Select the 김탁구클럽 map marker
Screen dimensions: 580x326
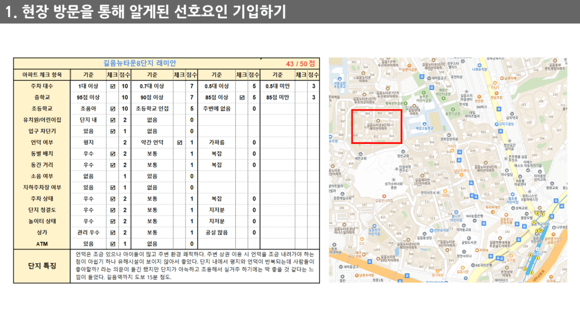point(505,124)
